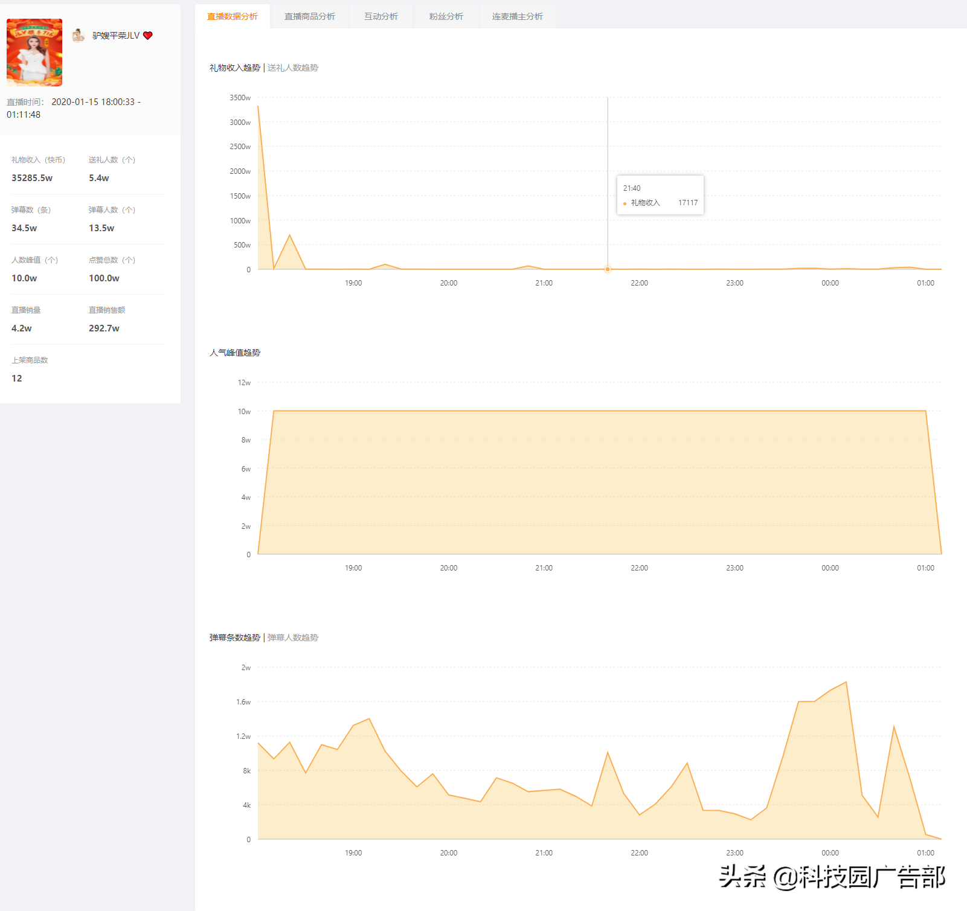Open the 互动分析 tab

click(x=381, y=16)
